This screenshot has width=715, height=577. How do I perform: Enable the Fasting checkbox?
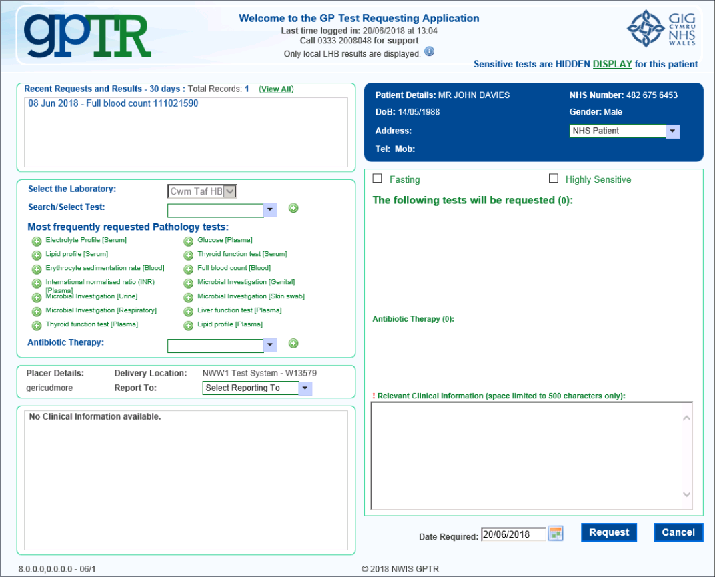click(378, 179)
